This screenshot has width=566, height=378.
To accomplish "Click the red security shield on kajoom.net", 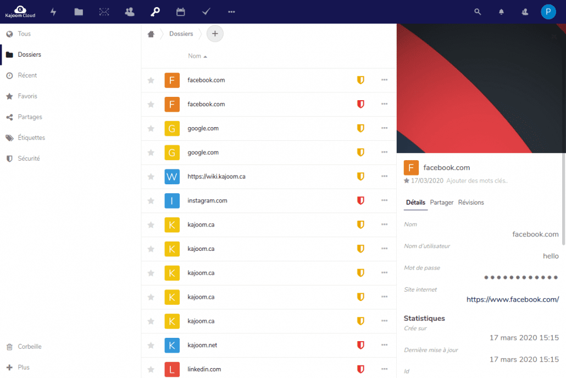I will [360, 345].
